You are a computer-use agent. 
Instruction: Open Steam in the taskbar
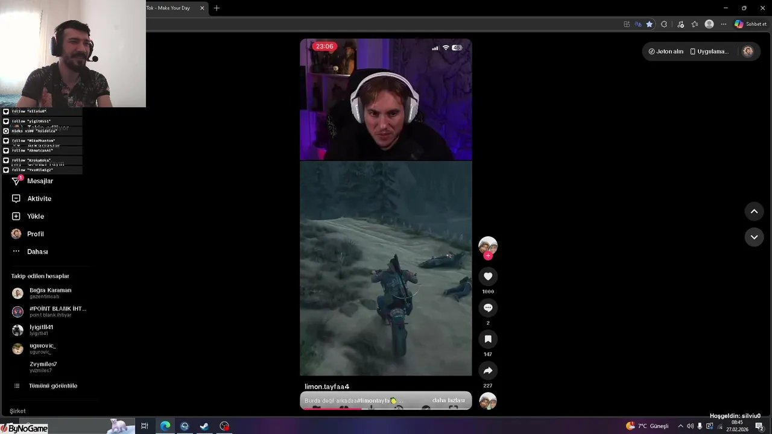click(x=204, y=426)
